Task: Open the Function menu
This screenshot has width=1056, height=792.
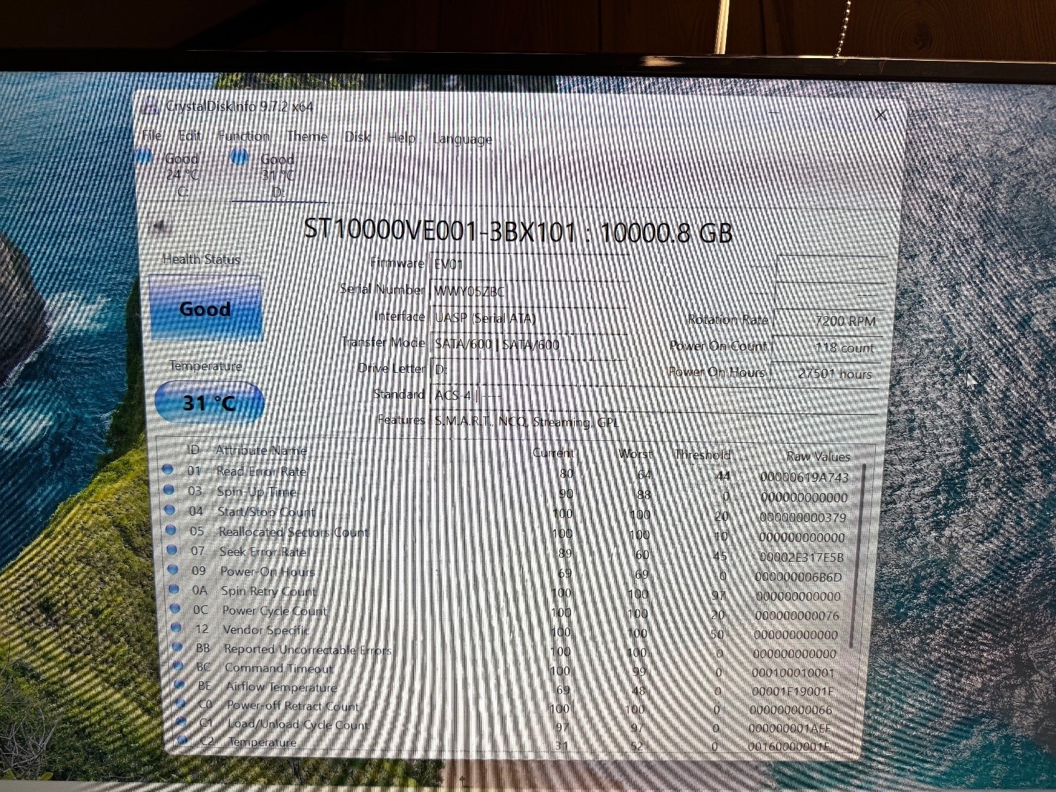Action: (244, 136)
